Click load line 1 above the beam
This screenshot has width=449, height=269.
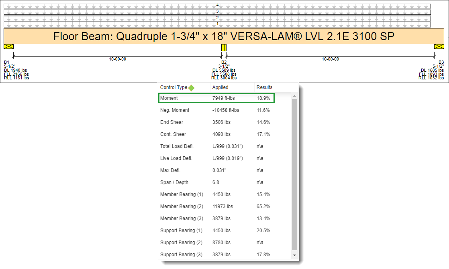[x=217, y=25]
